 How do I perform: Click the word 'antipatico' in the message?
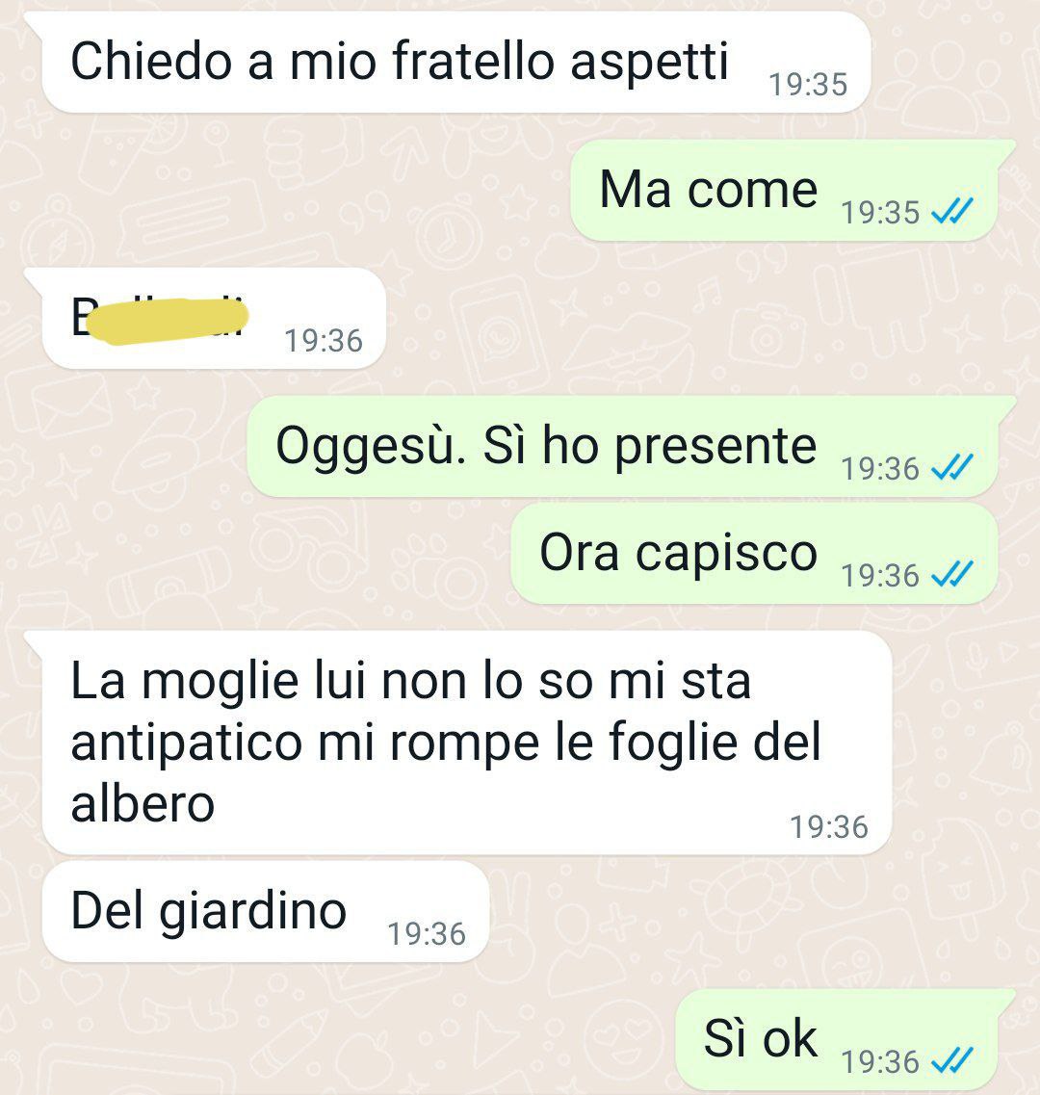187,743
